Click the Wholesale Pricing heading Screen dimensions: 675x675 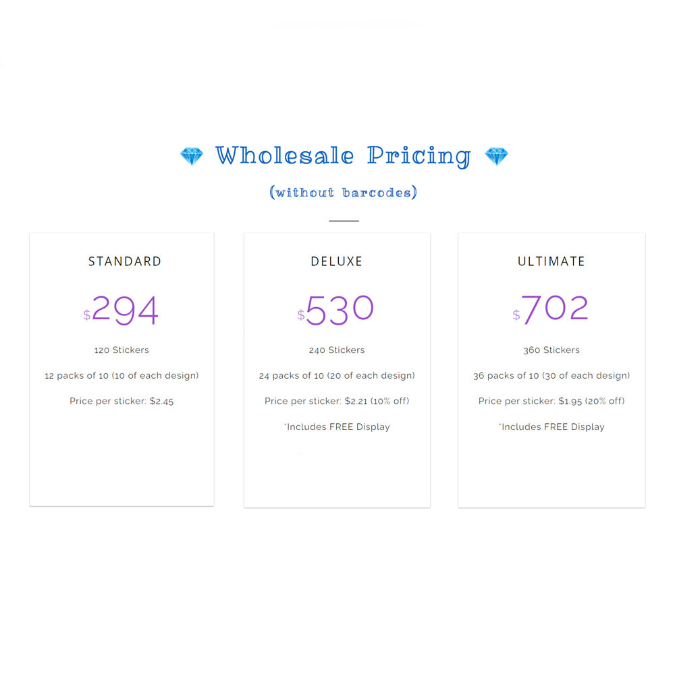point(343,156)
